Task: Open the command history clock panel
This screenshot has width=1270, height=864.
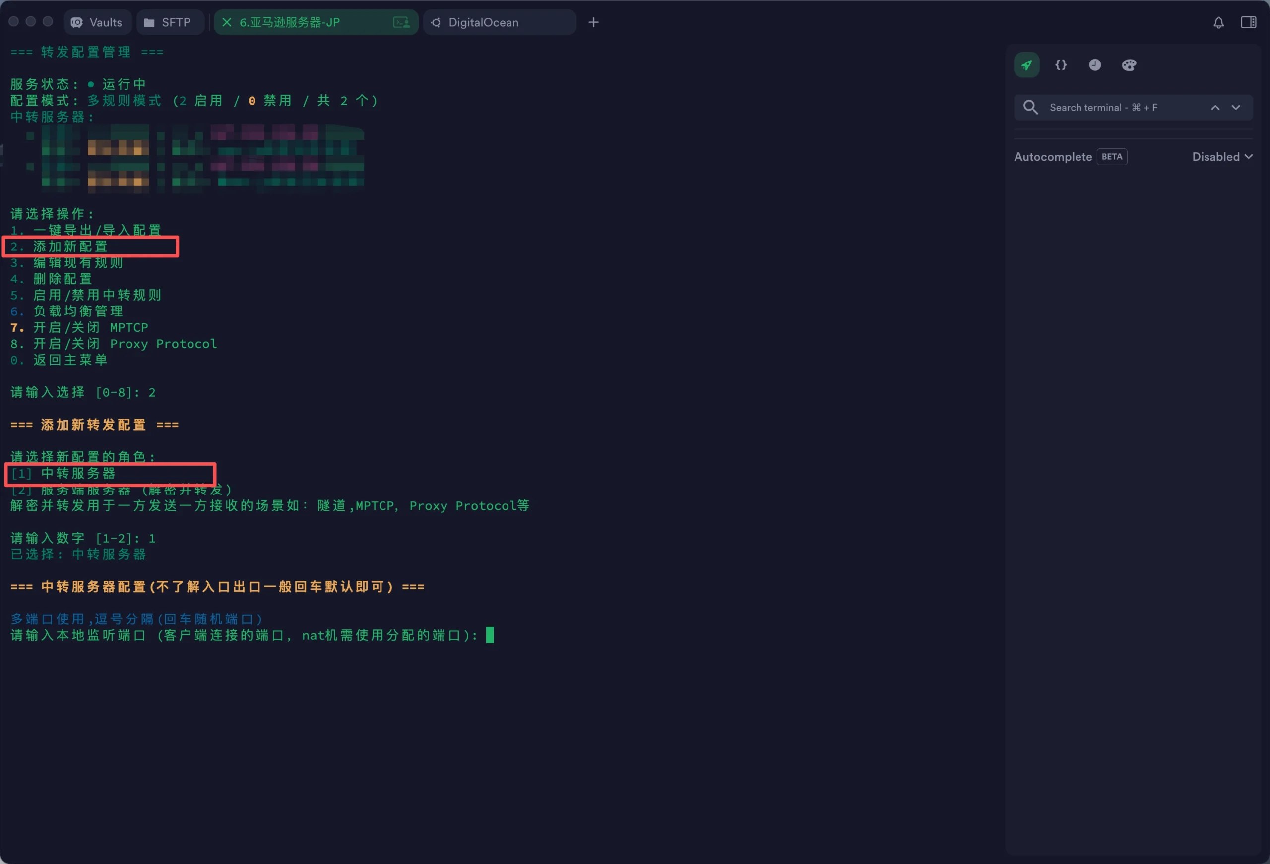Action: 1094,65
